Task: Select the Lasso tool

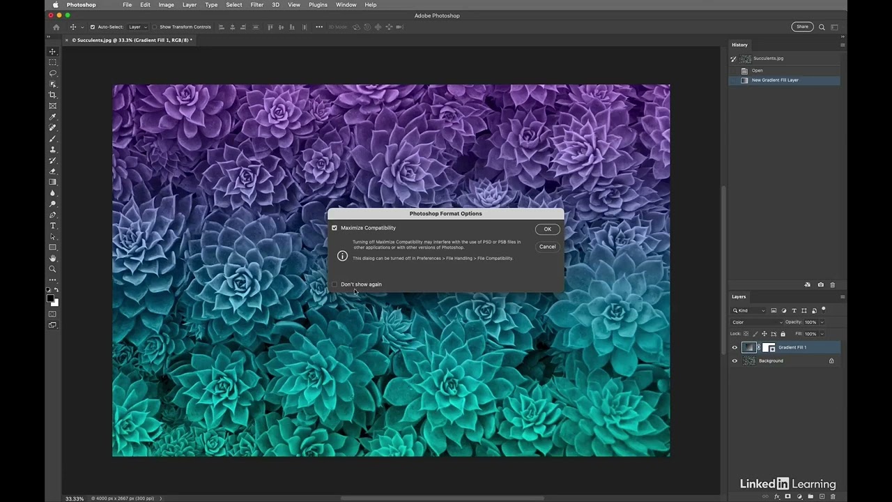Action: [52, 73]
